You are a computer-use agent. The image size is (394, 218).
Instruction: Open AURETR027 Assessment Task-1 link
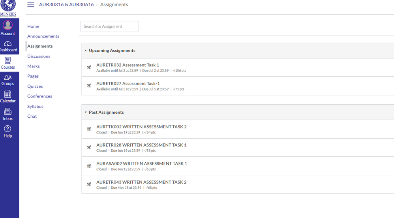[x=128, y=83]
